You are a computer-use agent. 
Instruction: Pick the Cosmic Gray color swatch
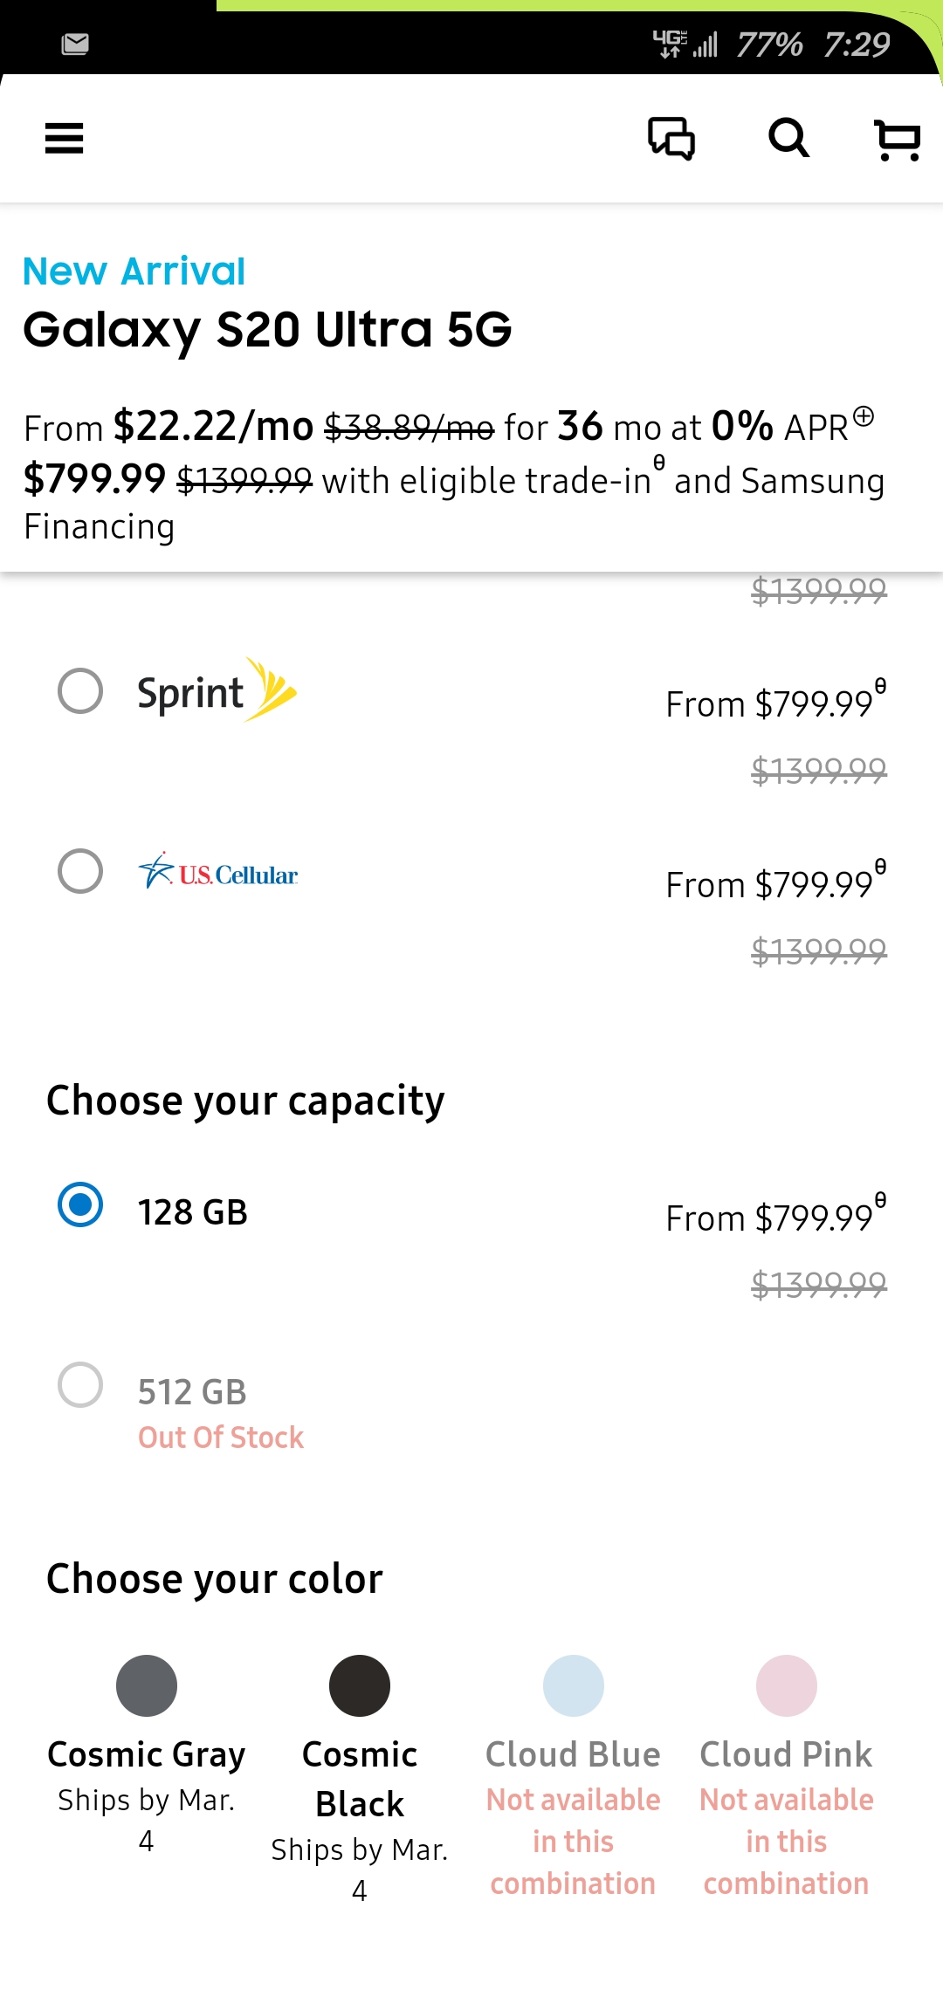tap(147, 1685)
